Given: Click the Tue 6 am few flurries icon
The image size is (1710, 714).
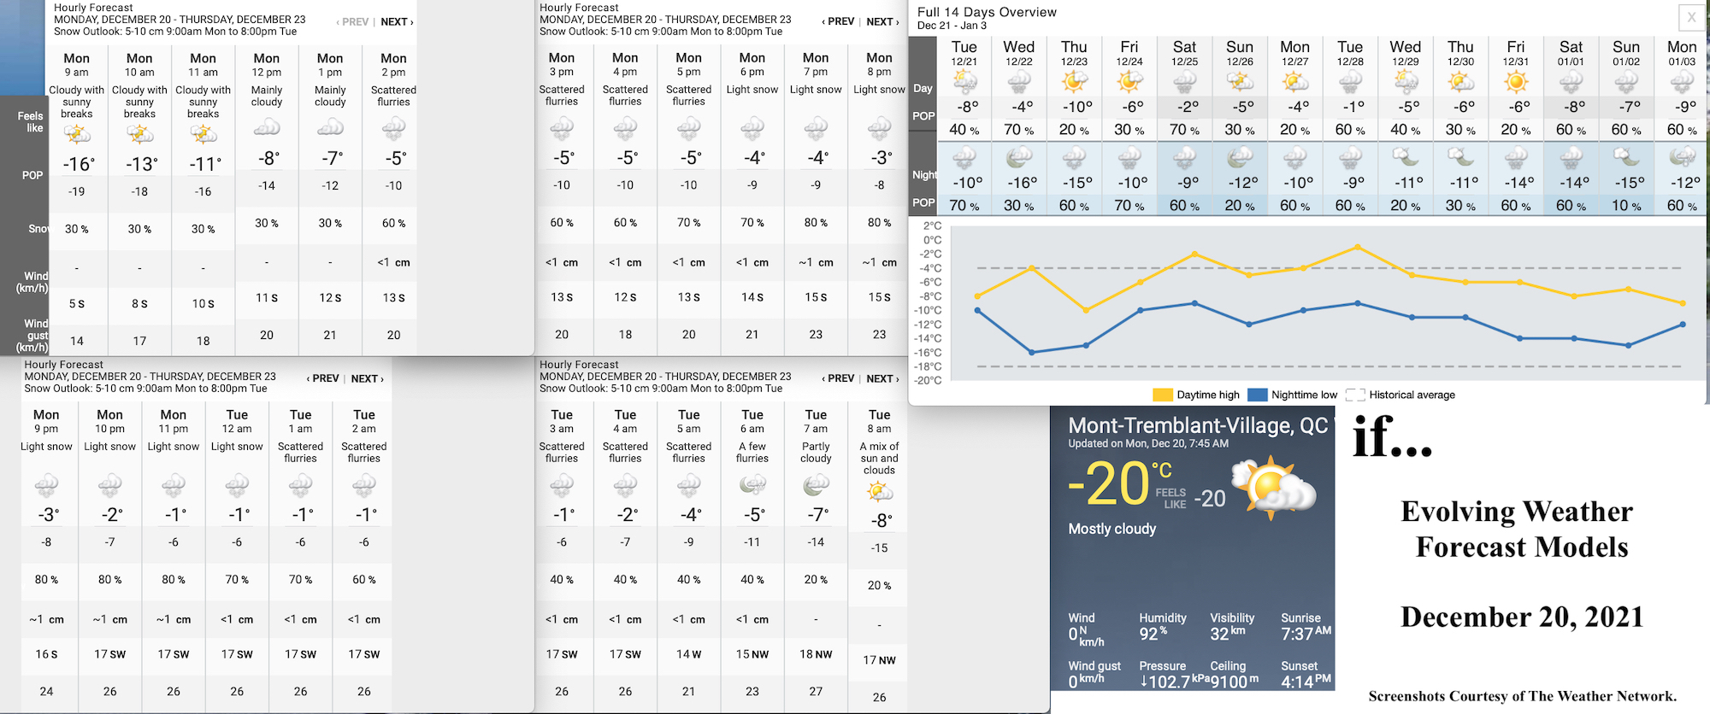Looking at the screenshot, I should (752, 486).
